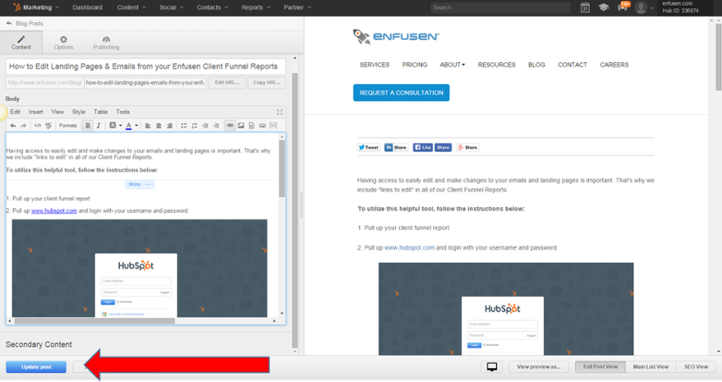Go to Dashboard in top navigation
Viewport: 722px width, 382px height.
point(87,7)
